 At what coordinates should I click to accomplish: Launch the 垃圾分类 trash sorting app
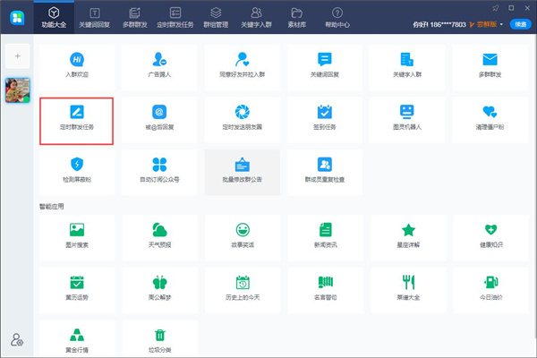click(x=159, y=340)
